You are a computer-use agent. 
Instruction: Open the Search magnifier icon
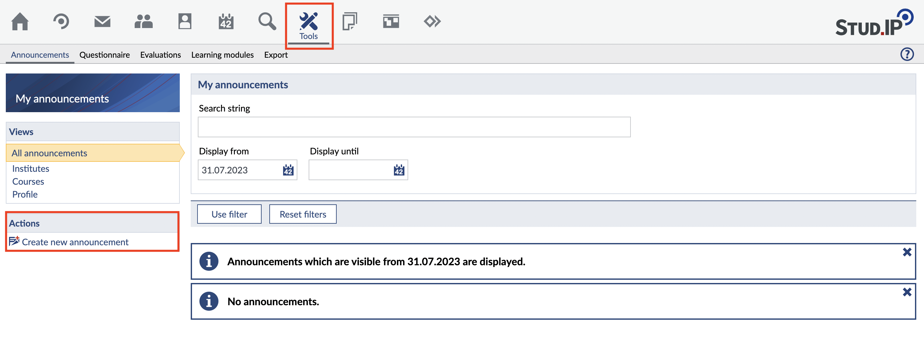point(267,22)
